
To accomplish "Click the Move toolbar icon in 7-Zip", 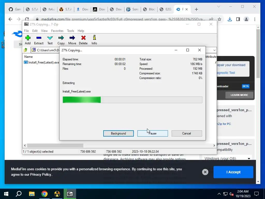I will point(72,40).
